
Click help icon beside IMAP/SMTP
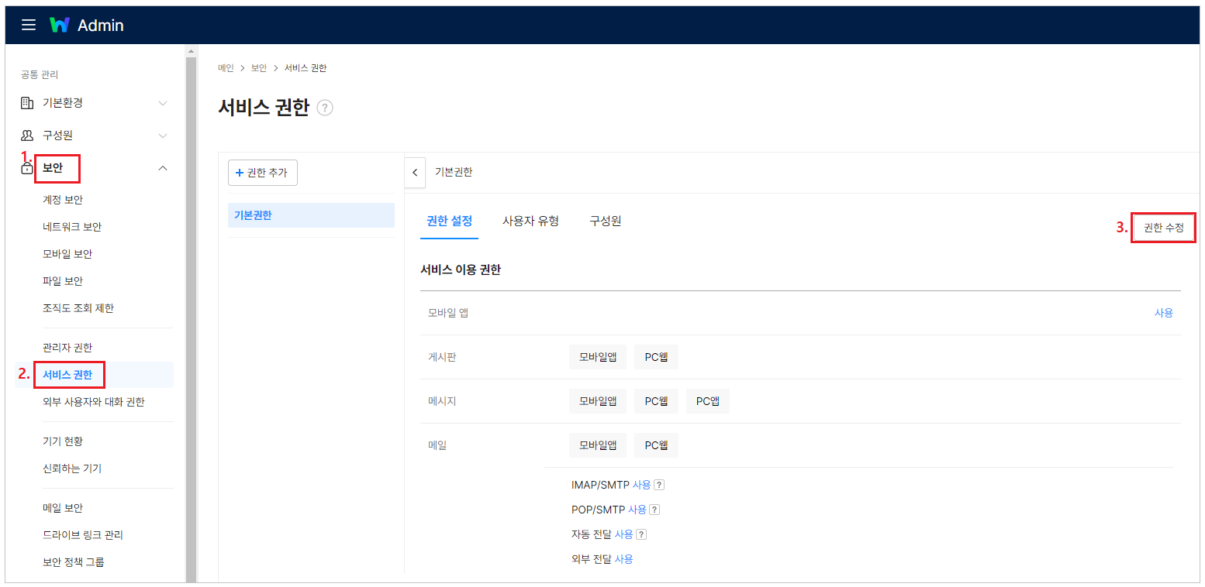point(659,485)
